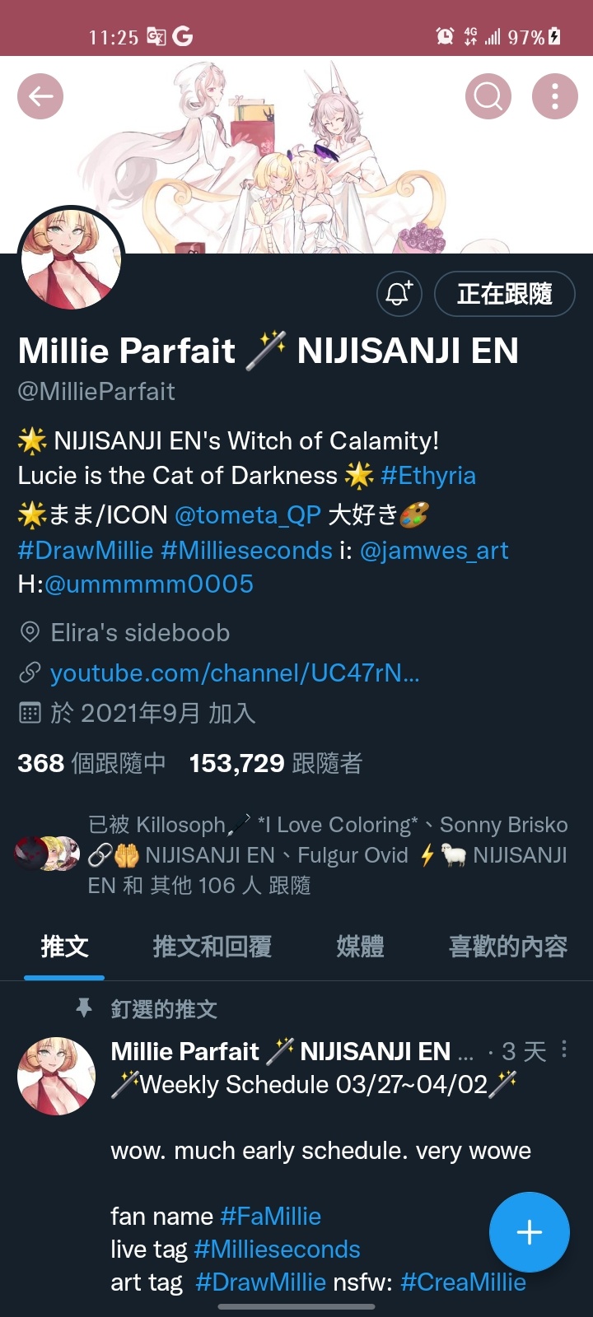The width and height of the screenshot is (593, 1317).
Task: Tap the back arrow icon
Action: (x=40, y=96)
